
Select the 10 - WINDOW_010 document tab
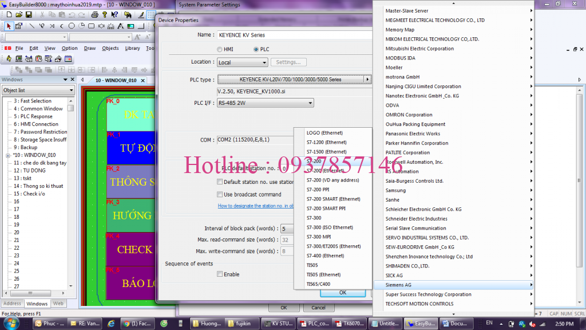click(116, 80)
